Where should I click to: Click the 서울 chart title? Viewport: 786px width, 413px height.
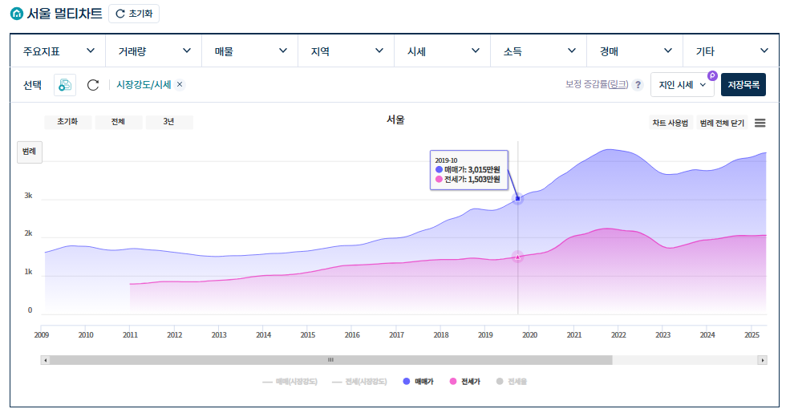point(395,119)
